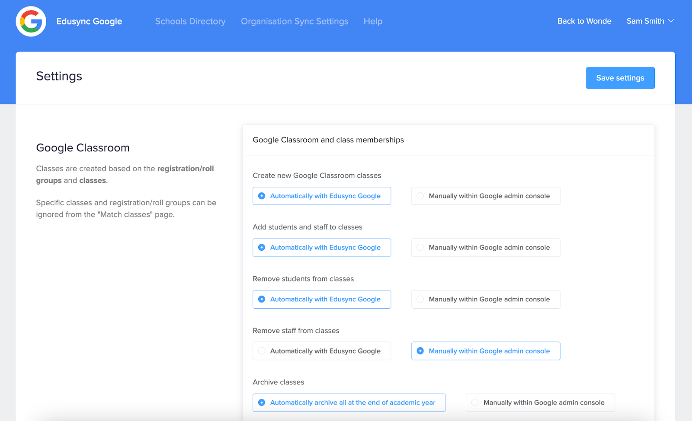Open the Help menu item
Viewport: 692px width, 421px height.
[373, 21]
